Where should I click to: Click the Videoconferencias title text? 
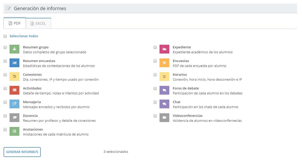[x=188, y=116]
